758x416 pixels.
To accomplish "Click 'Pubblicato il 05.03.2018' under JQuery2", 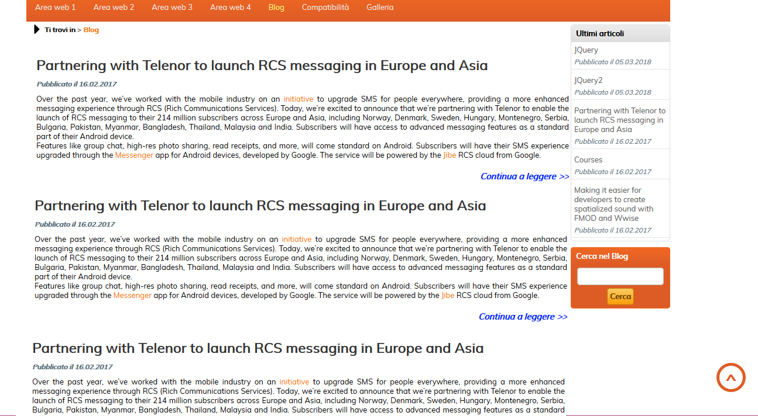I will click(x=613, y=92).
